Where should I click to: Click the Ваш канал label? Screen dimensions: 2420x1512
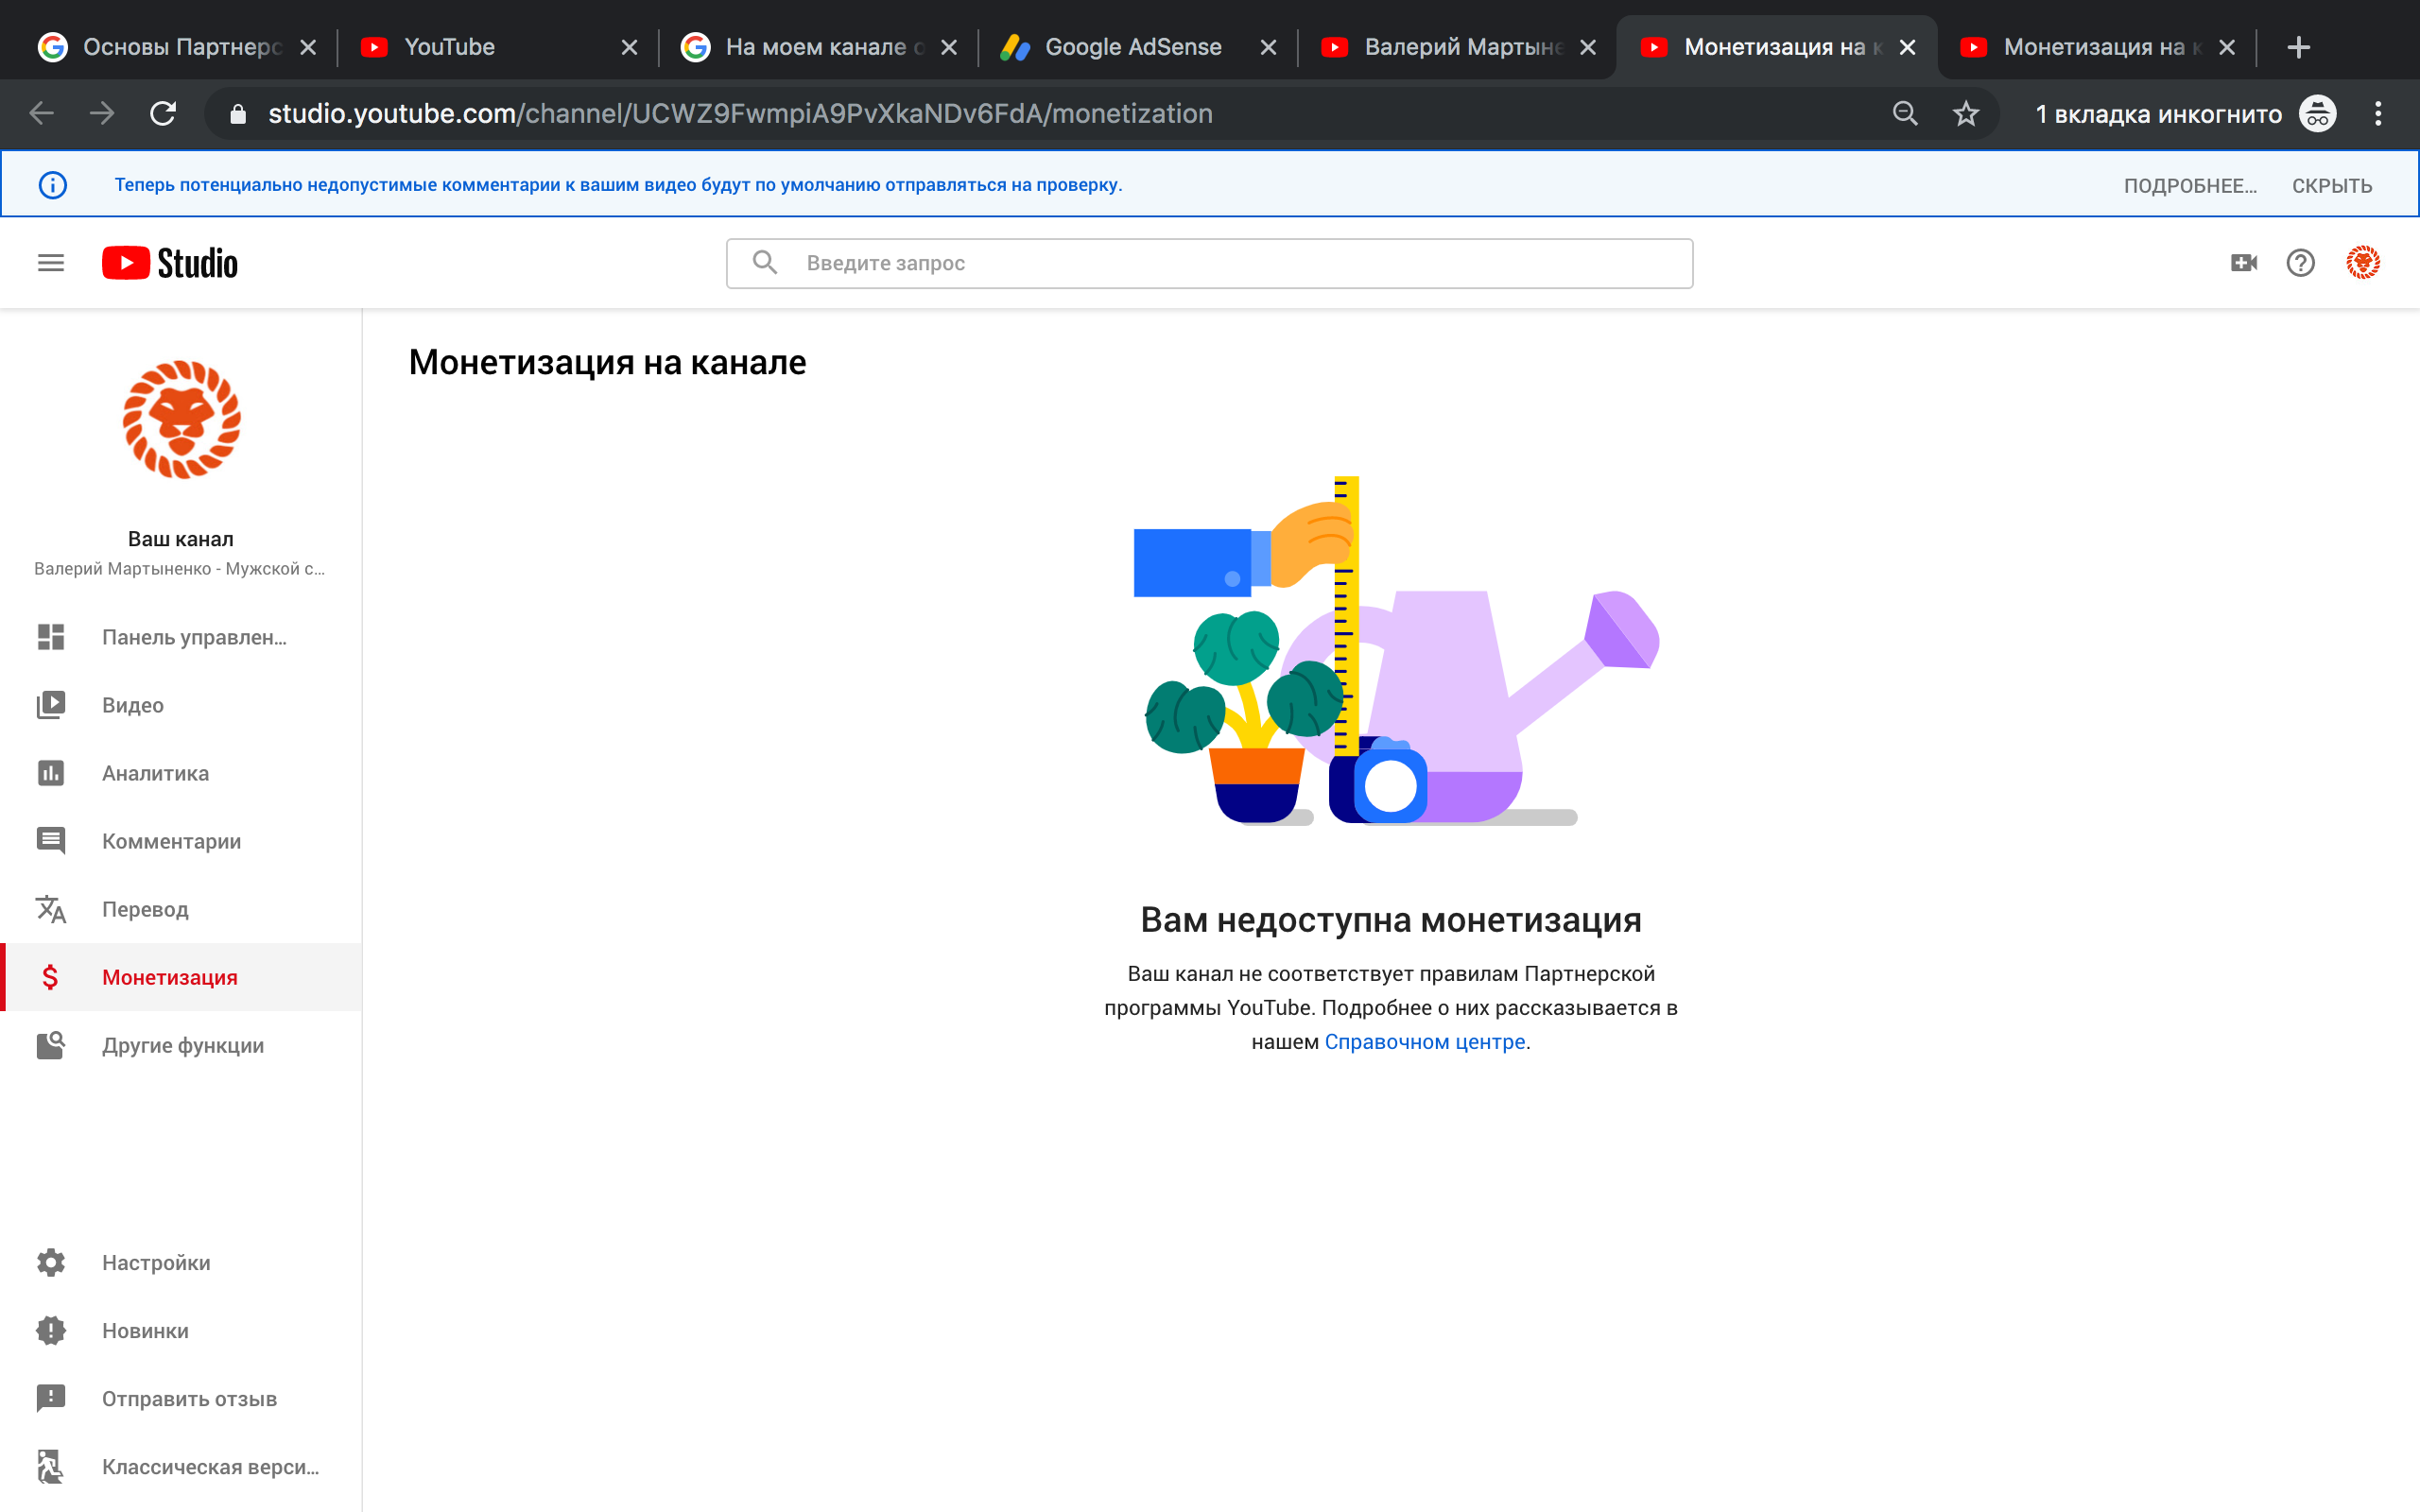coord(181,539)
